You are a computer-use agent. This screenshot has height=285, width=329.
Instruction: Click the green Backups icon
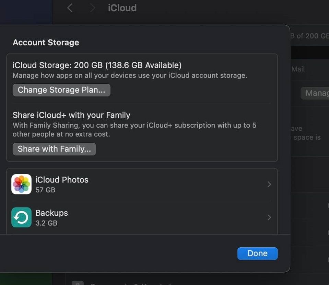pos(21,217)
